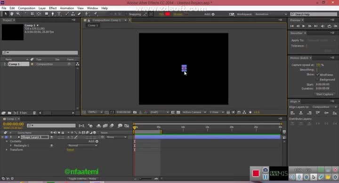
Task: Toggle visibility eye of Shape Layer 1
Action: tap(51, 137)
